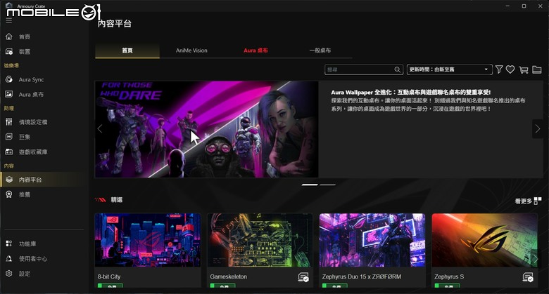Screen dimensions: 549x294
Task: Open the hamburger menu in the sidebar
Action: click(8, 20)
